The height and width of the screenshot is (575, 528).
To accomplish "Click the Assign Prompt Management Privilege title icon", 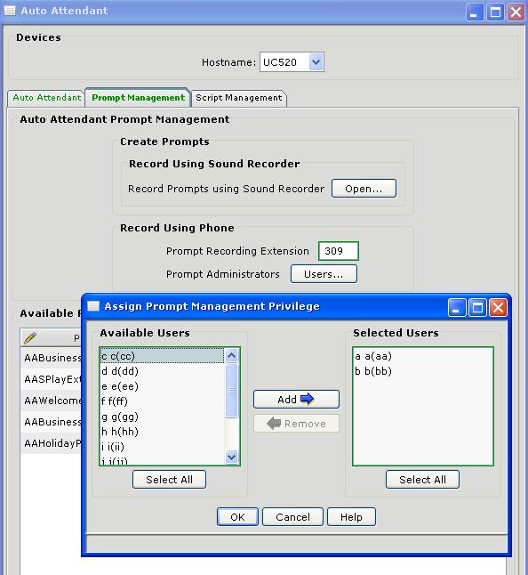I will tap(93, 306).
